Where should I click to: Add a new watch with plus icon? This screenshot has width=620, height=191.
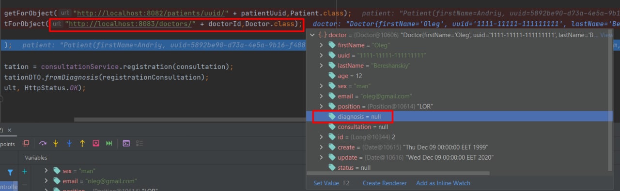pyautogui.click(x=25, y=171)
